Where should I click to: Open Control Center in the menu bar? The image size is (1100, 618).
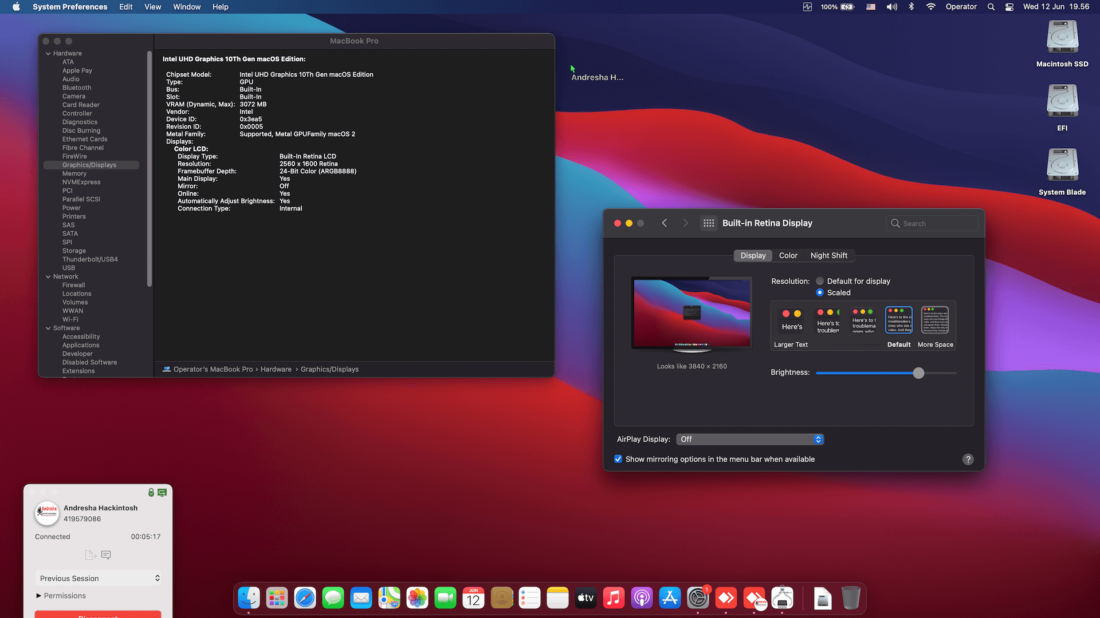pos(1009,7)
